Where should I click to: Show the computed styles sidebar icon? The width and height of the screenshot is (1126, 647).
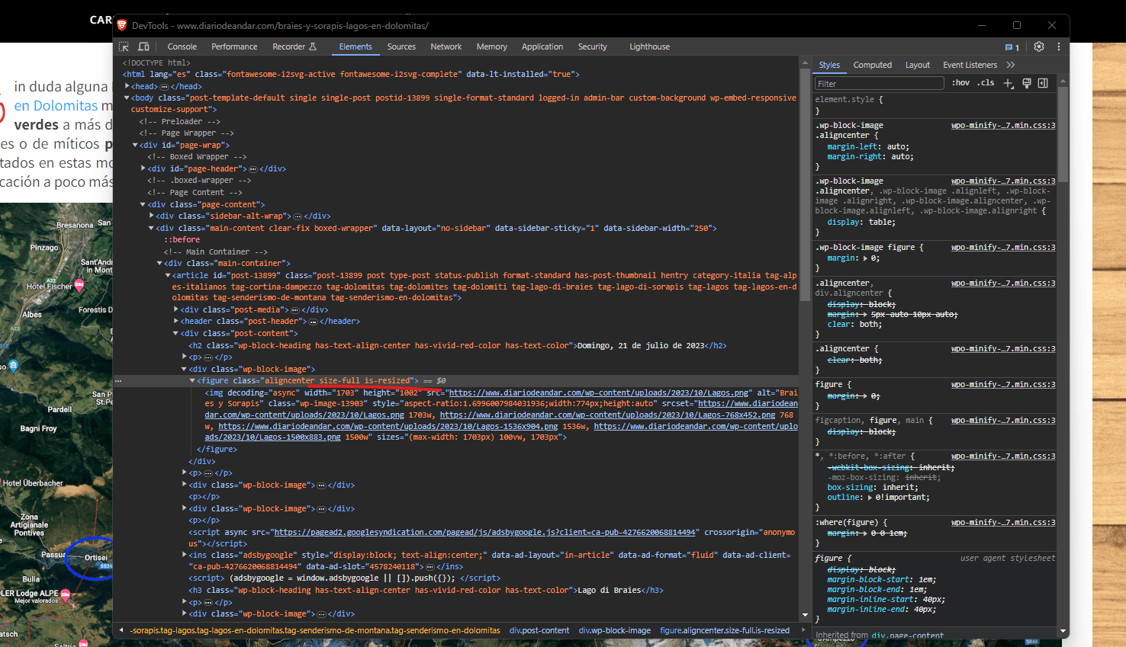point(1043,83)
